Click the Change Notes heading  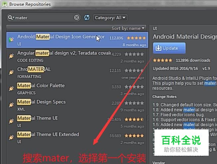164,97
